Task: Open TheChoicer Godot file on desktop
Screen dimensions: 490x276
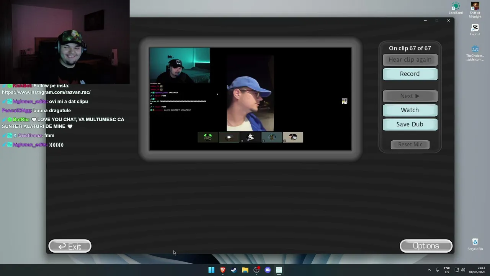Action: [x=475, y=53]
